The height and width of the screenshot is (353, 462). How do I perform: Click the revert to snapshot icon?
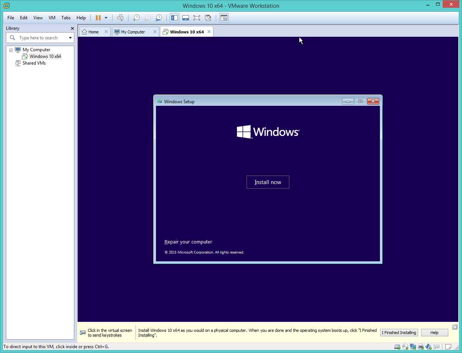point(148,18)
